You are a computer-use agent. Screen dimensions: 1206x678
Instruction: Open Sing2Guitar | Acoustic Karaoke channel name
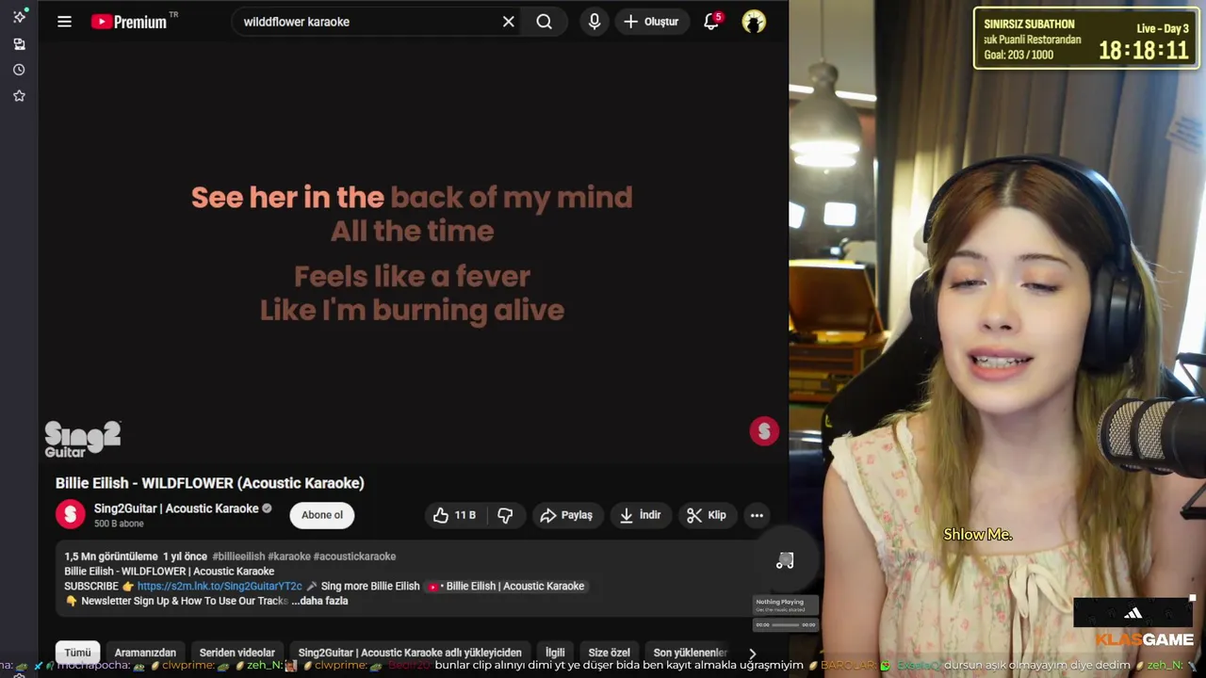pos(176,508)
